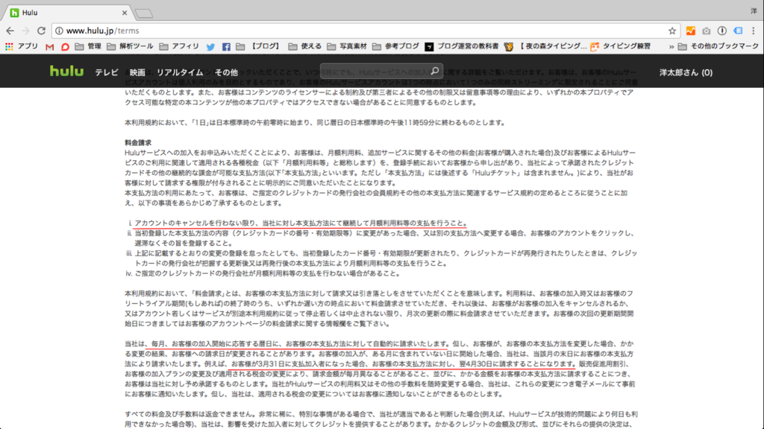Open the 管理 bookmark folder

tap(88, 46)
